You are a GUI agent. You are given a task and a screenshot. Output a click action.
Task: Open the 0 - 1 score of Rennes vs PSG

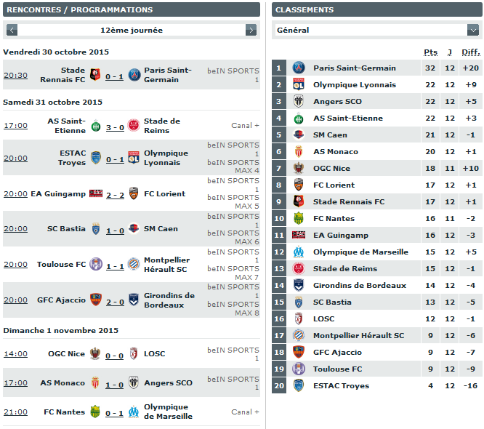point(114,76)
